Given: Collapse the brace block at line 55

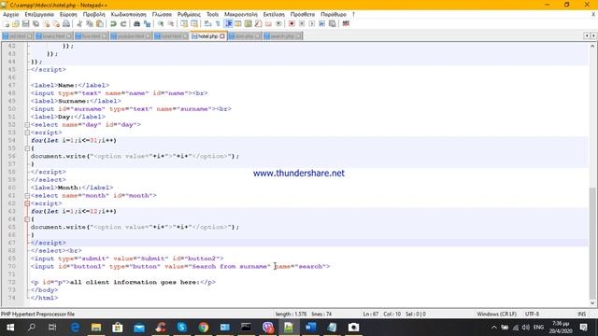Looking at the screenshot, I should pyautogui.click(x=27, y=148).
